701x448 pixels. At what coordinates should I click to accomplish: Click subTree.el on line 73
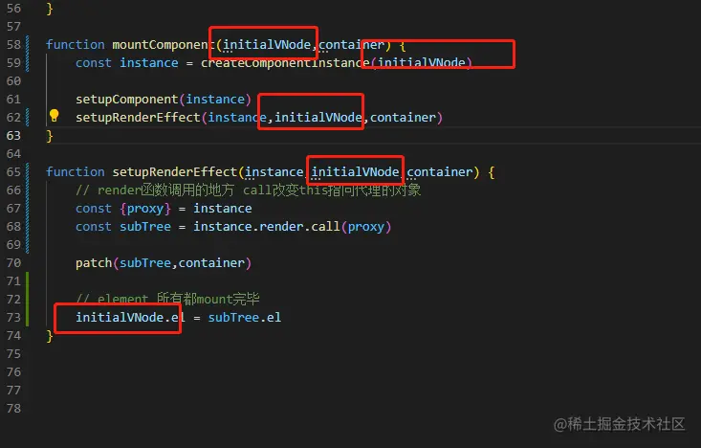(x=245, y=317)
